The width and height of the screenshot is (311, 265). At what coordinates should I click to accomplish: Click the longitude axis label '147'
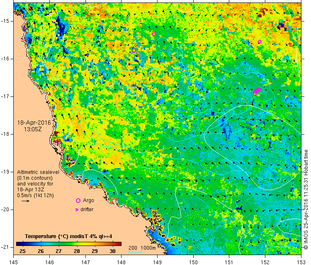pos(85,262)
